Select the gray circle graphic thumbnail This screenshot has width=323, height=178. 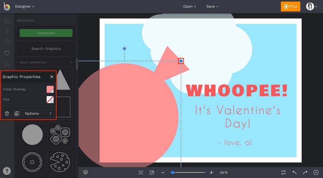pos(33,134)
